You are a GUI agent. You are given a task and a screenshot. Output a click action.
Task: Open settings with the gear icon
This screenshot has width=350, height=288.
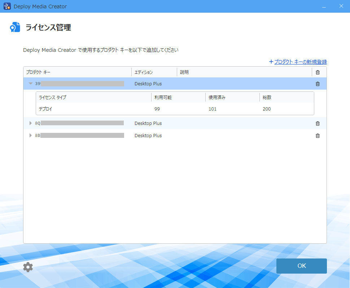tap(28, 267)
